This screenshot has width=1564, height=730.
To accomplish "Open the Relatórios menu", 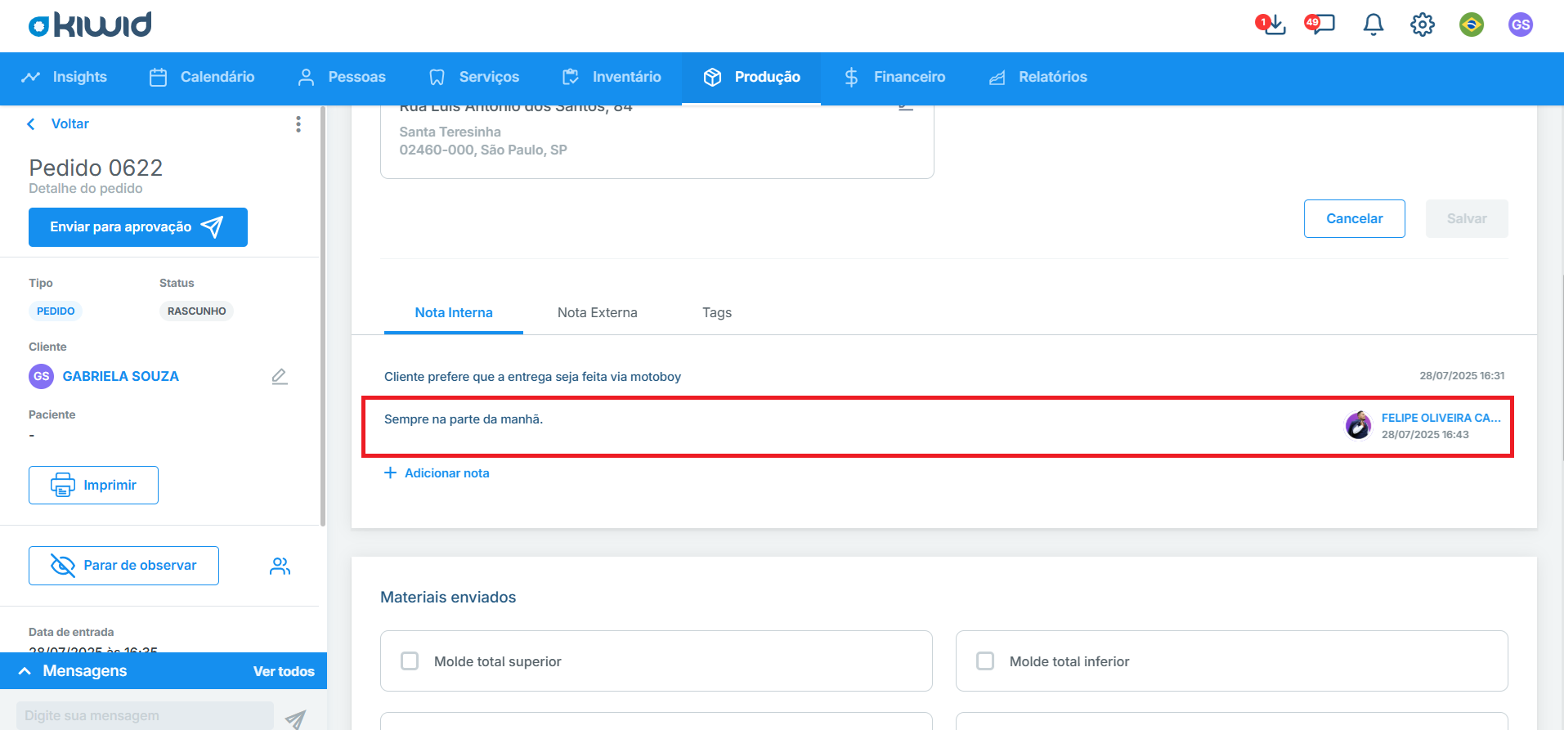I will click(x=1038, y=77).
